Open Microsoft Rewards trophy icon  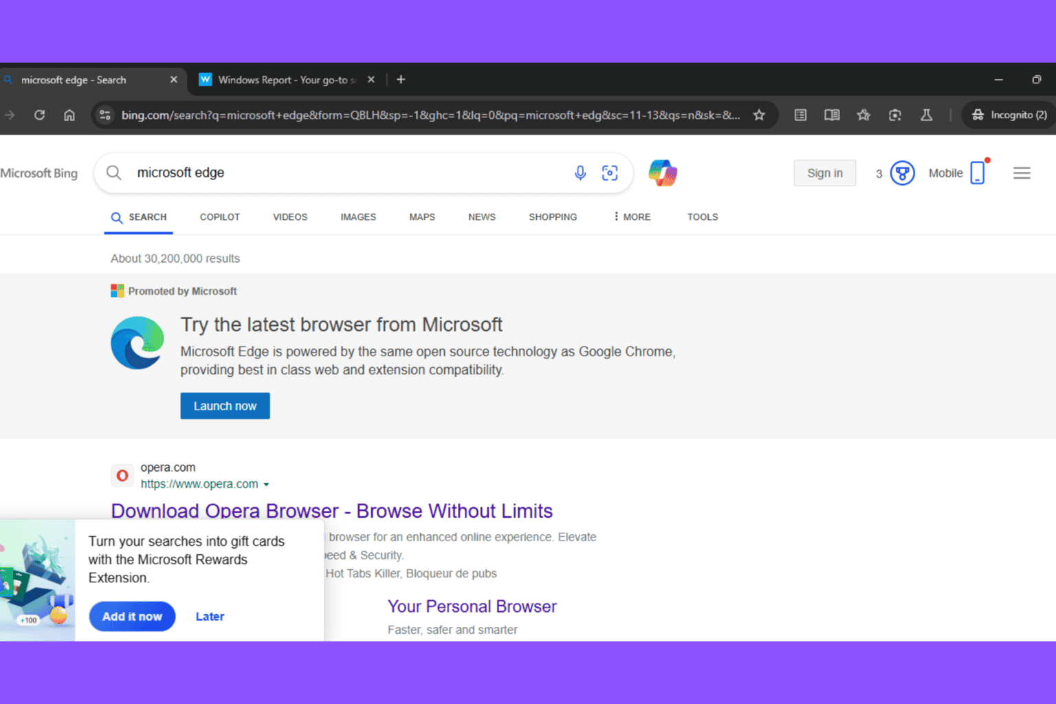pos(902,173)
